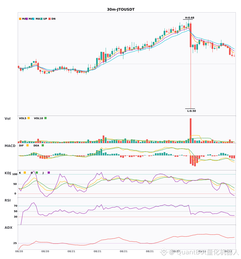Click the L:0.50 low price label
The width and height of the screenshot is (241, 259).
191,111
